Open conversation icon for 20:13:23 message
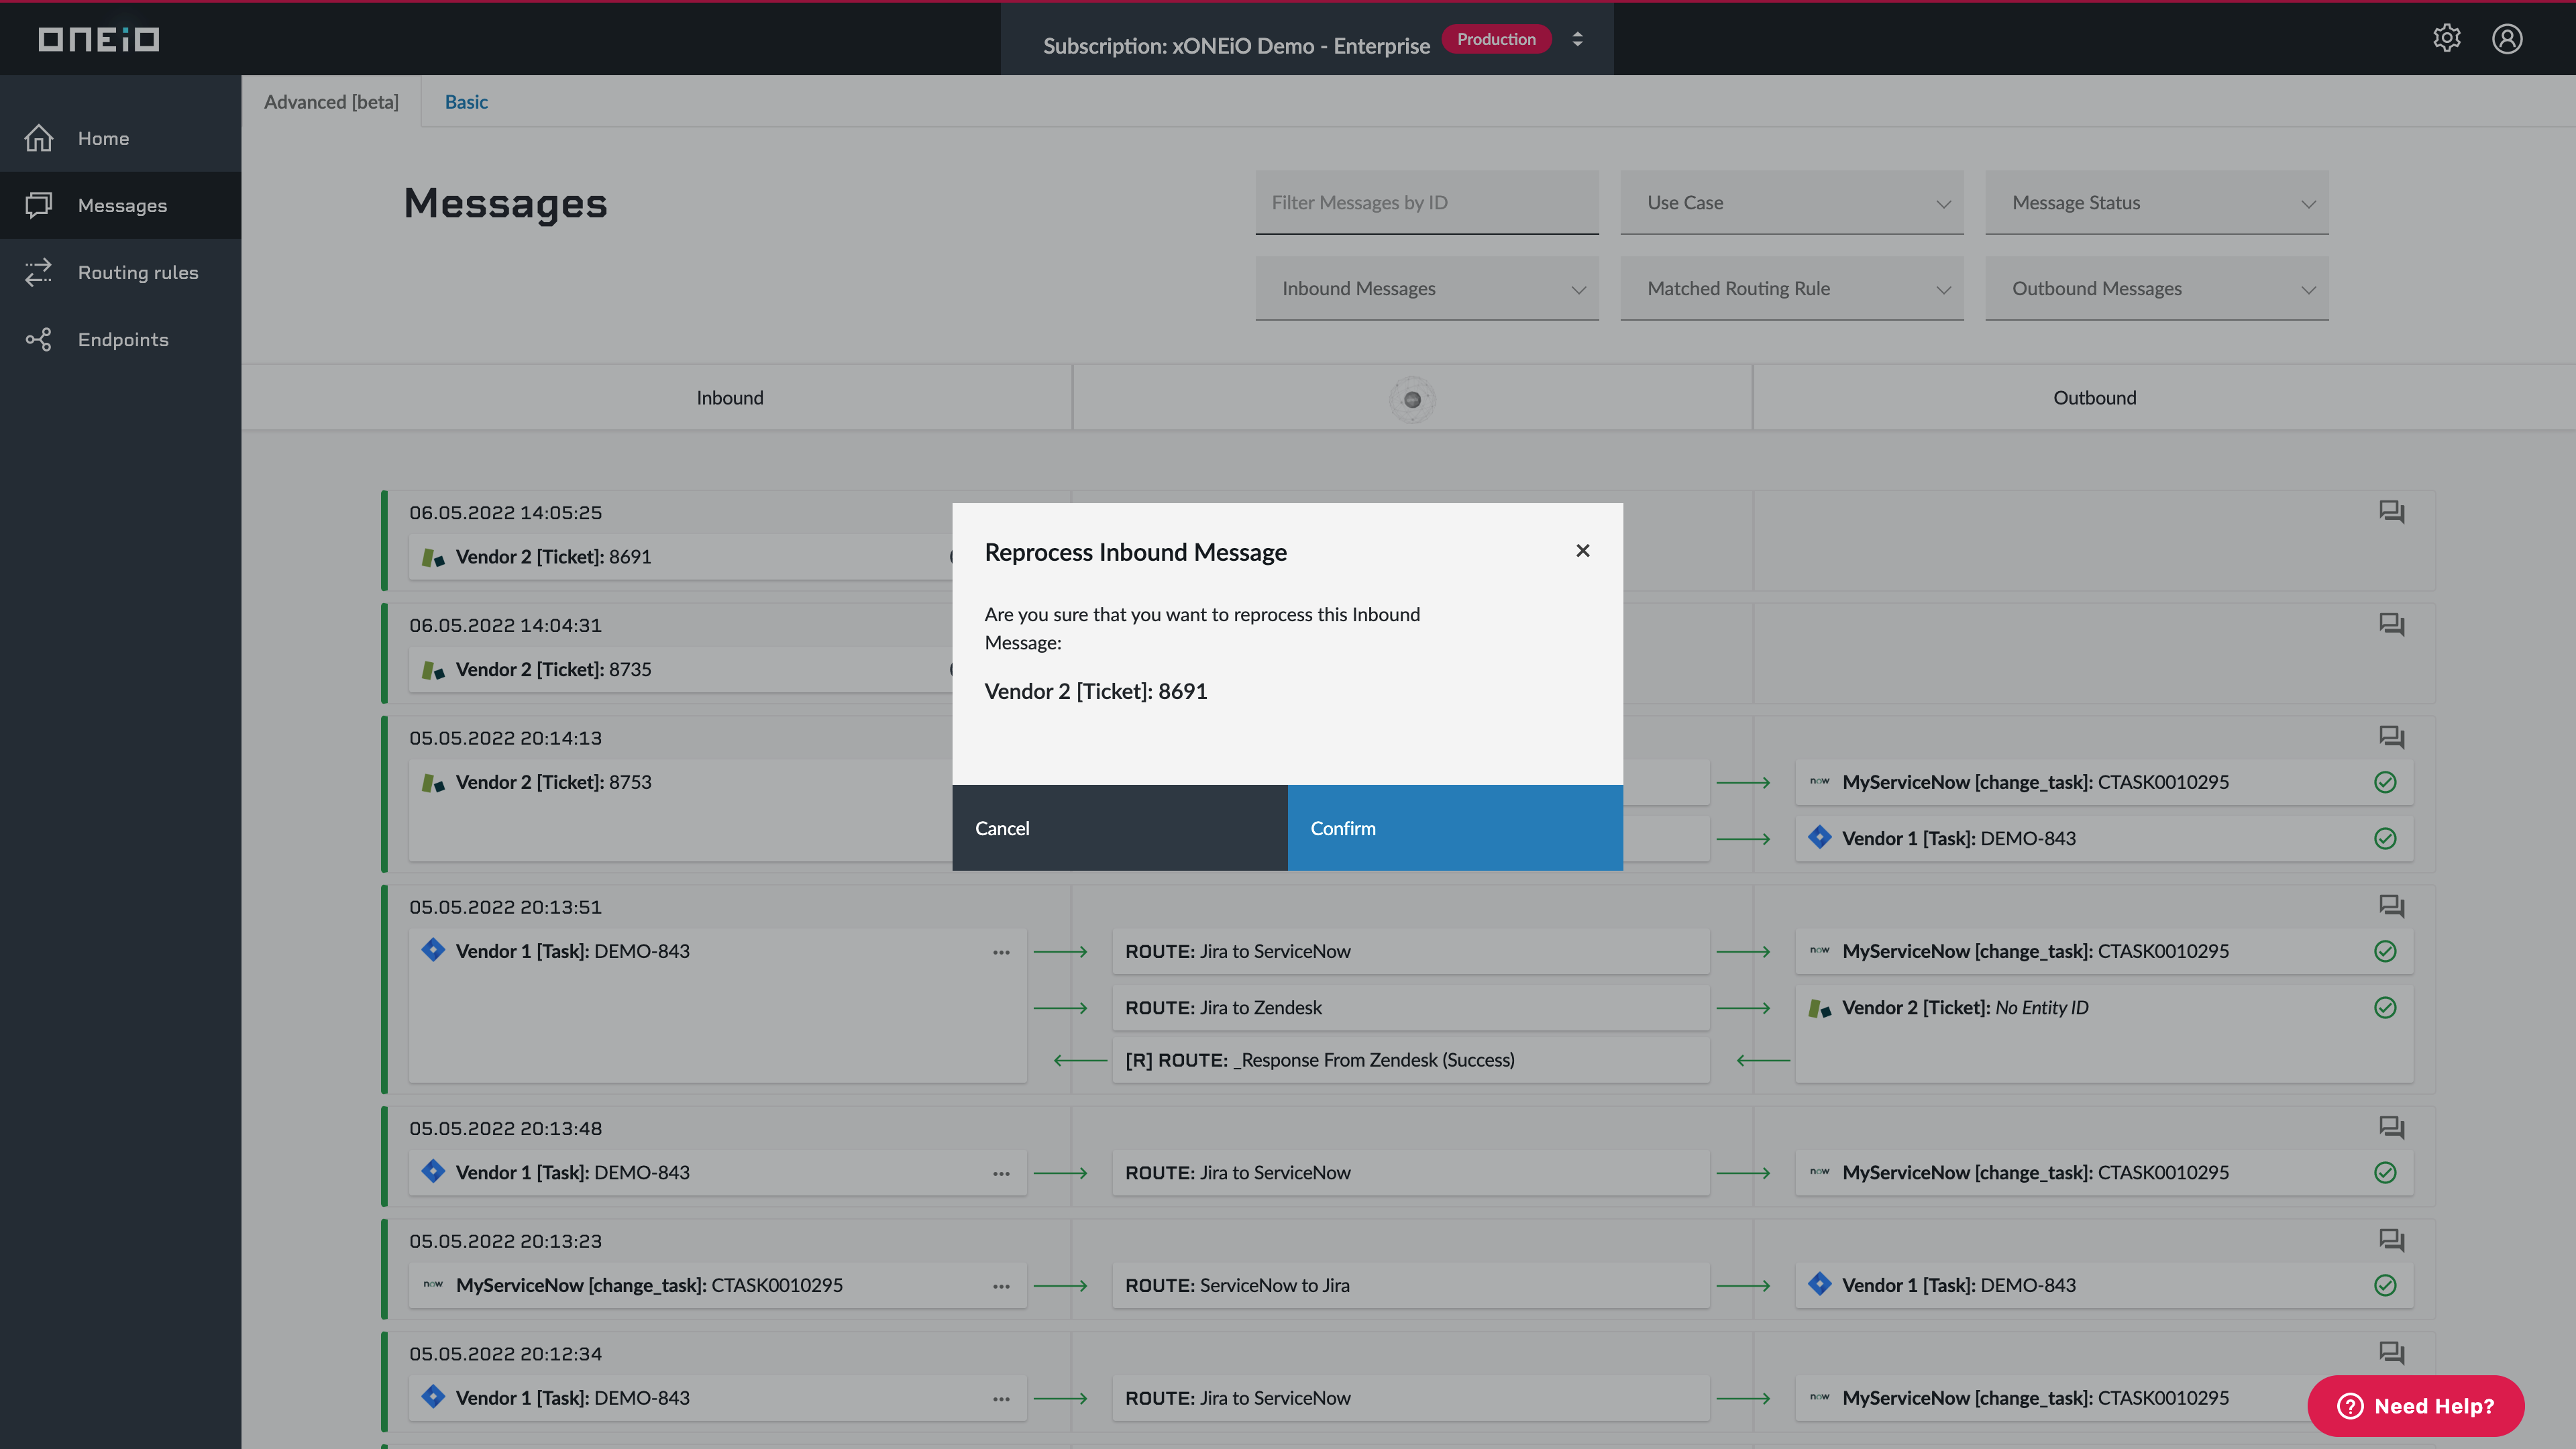The image size is (2576, 1449). [2391, 1240]
